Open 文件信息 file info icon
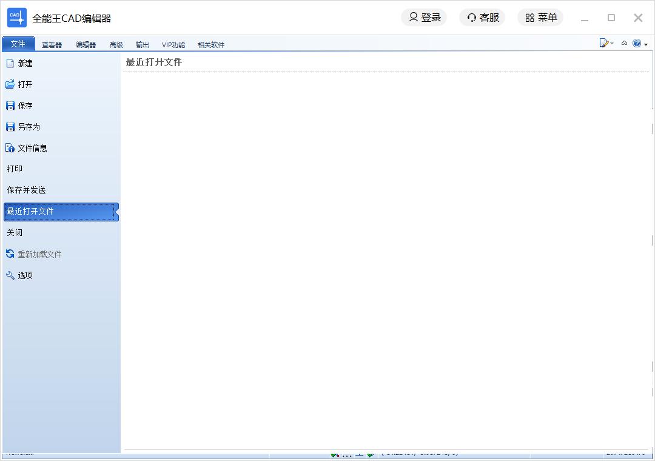The image size is (655, 461). coord(10,148)
